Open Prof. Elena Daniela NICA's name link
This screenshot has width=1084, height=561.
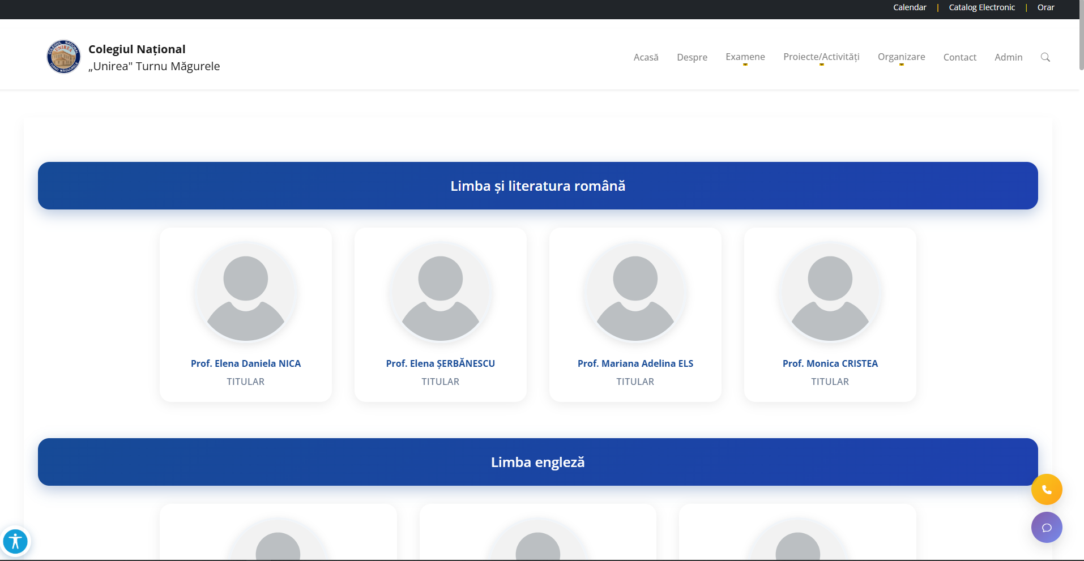[x=246, y=363]
